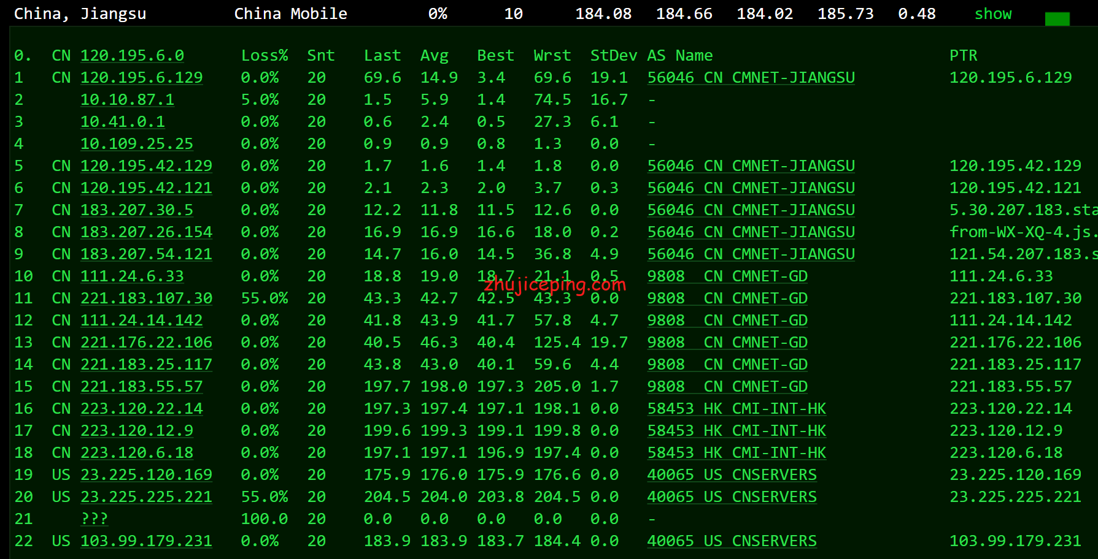Click the 'Snt' column header
This screenshot has width=1098, height=559.
(321, 55)
